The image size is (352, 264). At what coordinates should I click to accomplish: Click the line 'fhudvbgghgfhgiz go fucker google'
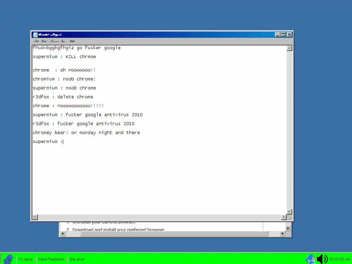tap(77, 47)
